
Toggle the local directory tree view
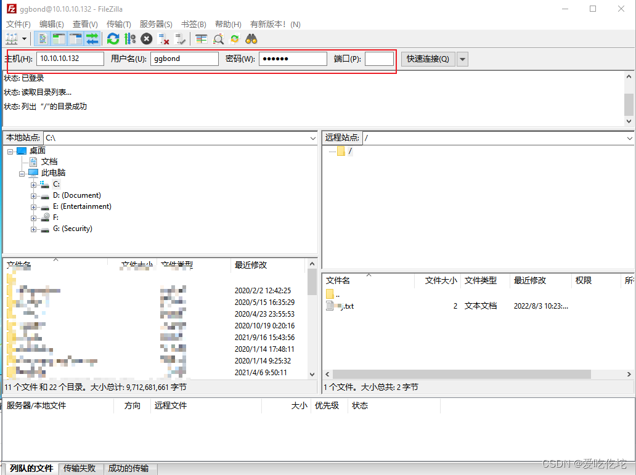pos(59,39)
